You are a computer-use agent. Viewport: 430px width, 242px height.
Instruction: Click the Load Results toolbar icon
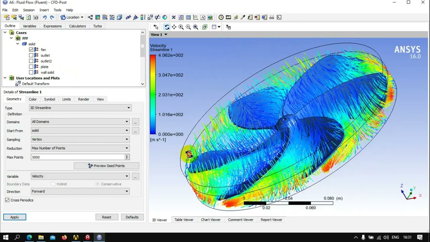(x=7, y=17)
